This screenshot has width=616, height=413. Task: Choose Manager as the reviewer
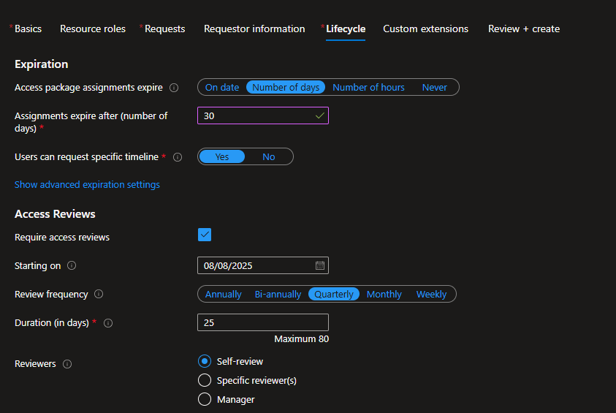[x=205, y=399]
